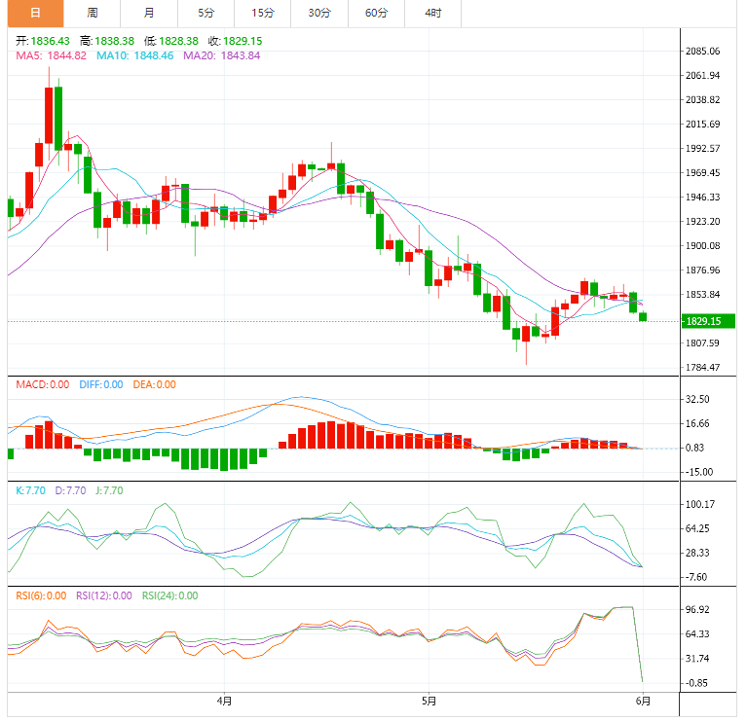The height and width of the screenshot is (721, 747).
Task: Click the MA10: 1848.46 label
Action: (x=134, y=55)
